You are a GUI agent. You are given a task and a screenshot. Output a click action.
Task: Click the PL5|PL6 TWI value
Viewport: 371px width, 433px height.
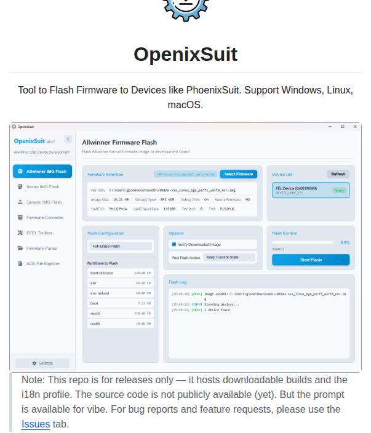point(227,209)
